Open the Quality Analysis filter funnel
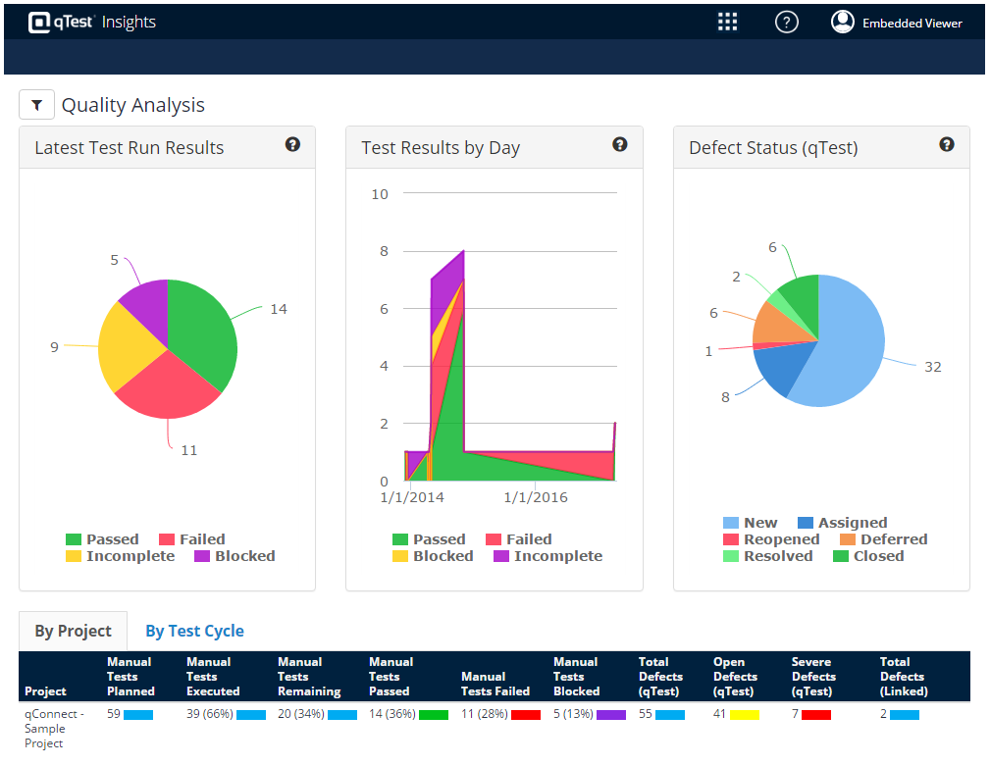 click(36, 105)
